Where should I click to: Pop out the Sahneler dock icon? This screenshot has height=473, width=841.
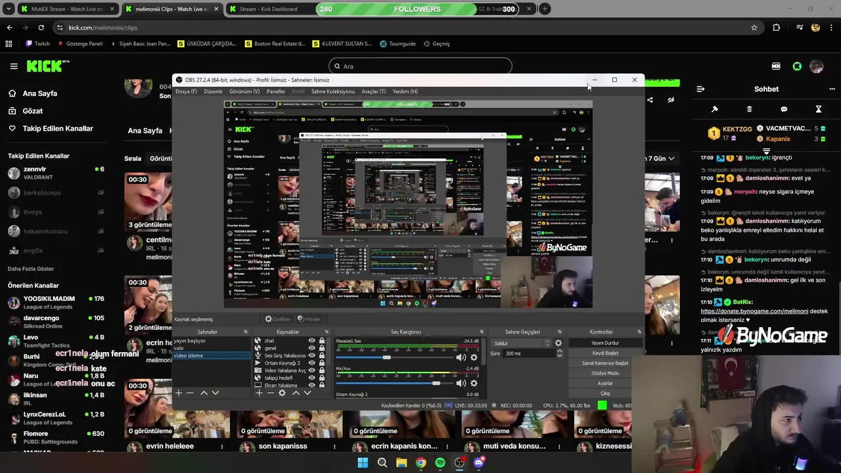pyautogui.click(x=246, y=332)
